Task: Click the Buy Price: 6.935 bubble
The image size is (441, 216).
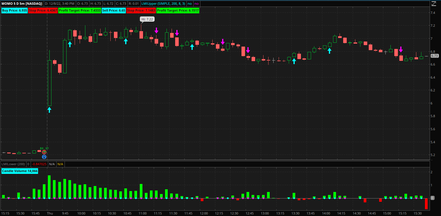Action: (x=15, y=10)
